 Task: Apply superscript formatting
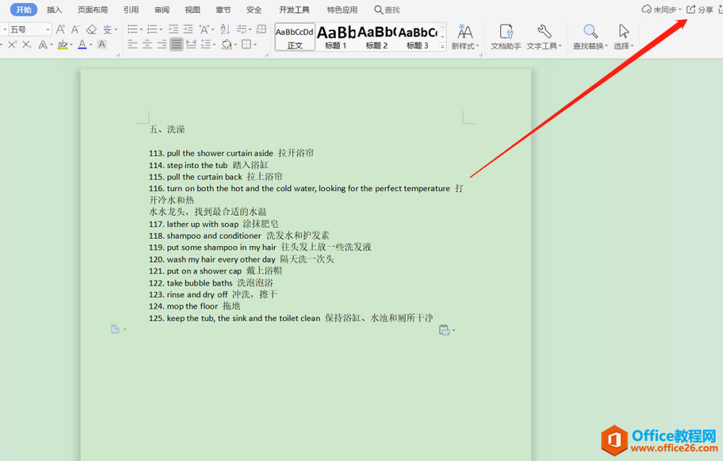[x=12, y=45]
